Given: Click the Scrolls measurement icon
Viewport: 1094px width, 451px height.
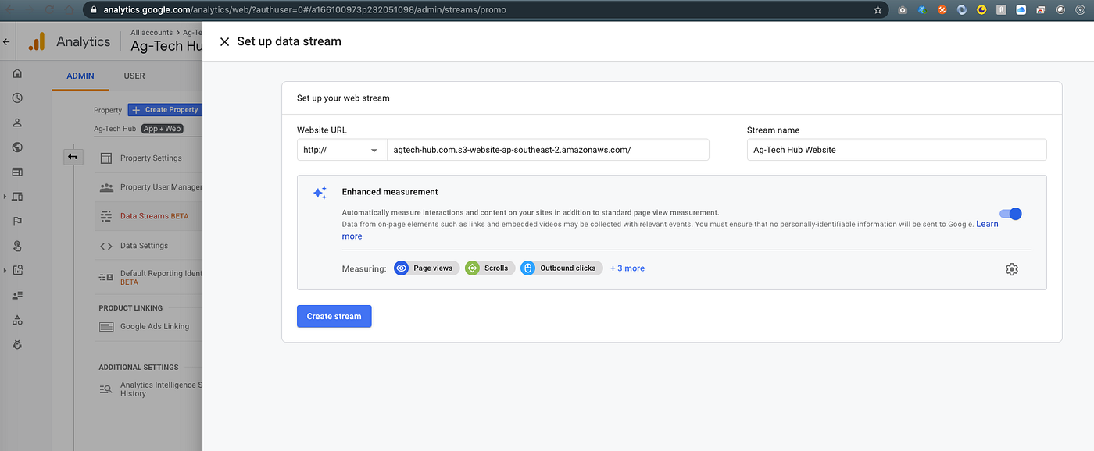Looking at the screenshot, I should [472, 268].
